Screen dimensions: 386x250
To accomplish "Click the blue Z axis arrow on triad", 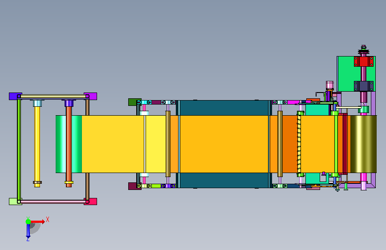I will [28, 231].
